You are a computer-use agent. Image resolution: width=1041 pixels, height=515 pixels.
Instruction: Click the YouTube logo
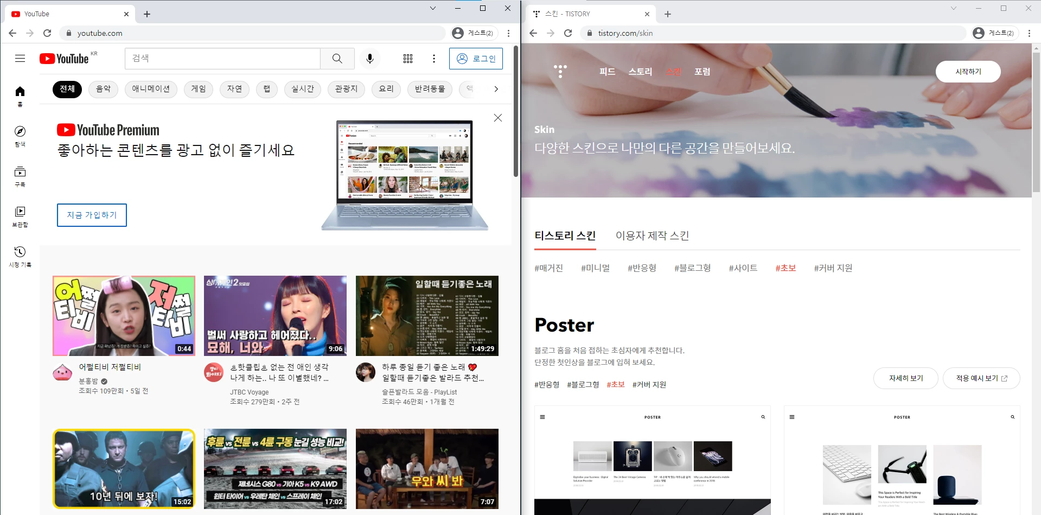64,59
